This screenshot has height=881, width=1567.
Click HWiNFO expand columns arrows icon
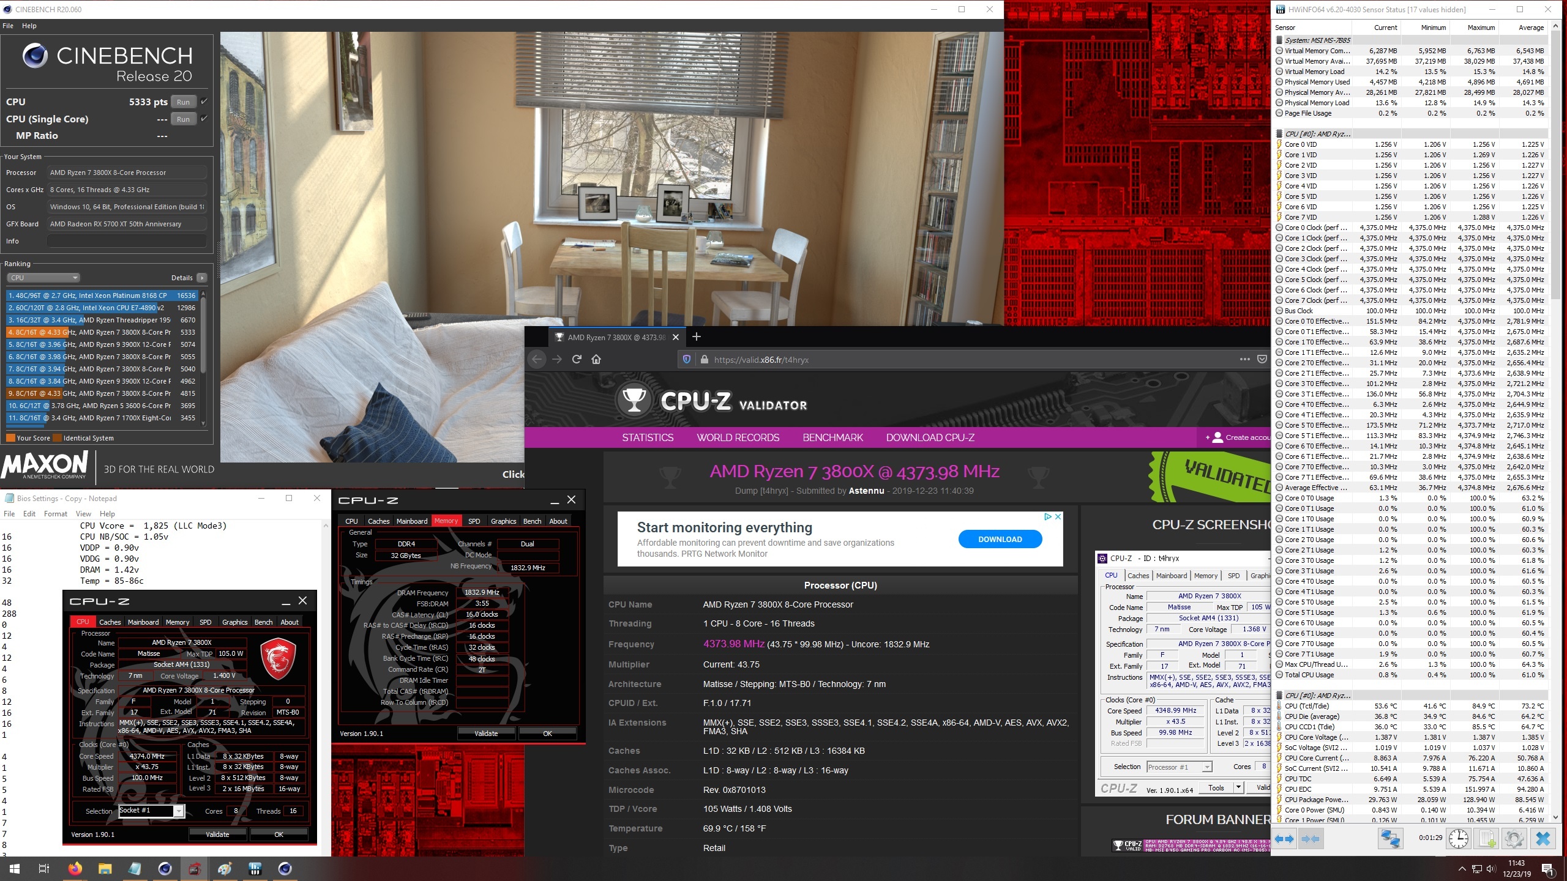pyautogui.click(x=1284, y=839)
